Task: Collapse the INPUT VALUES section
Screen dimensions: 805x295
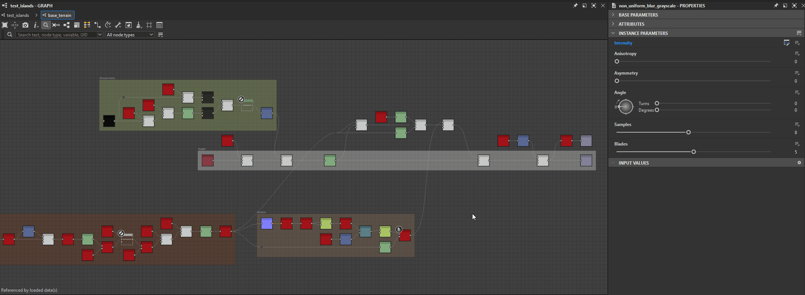Action: coord(613,163)
